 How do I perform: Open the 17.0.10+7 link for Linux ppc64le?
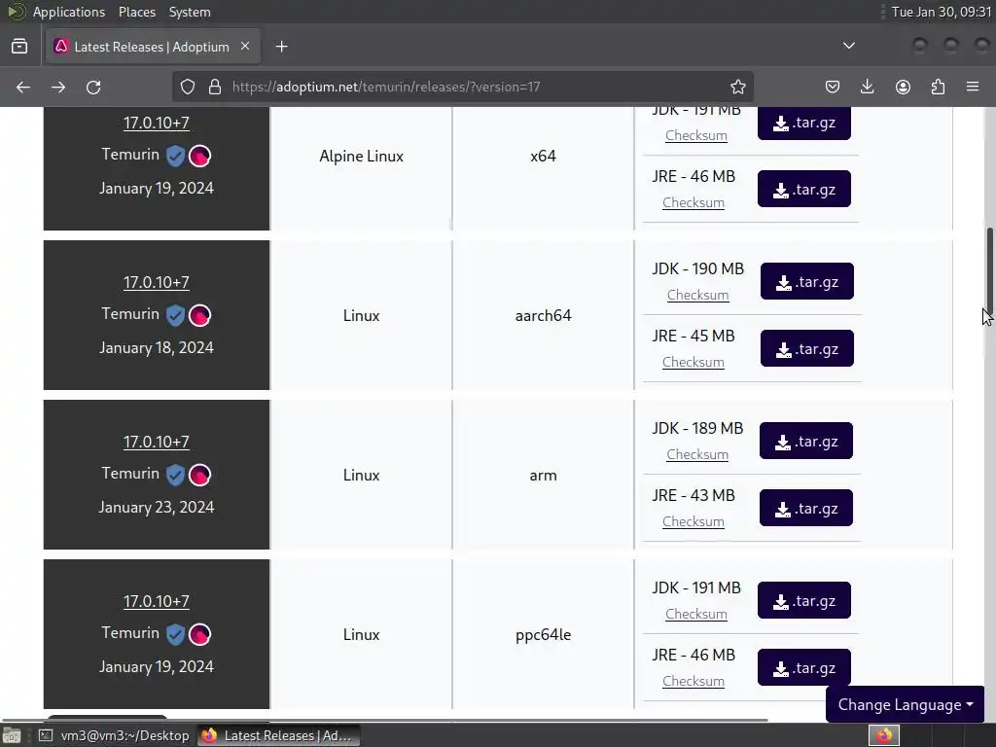coord(157,601)
